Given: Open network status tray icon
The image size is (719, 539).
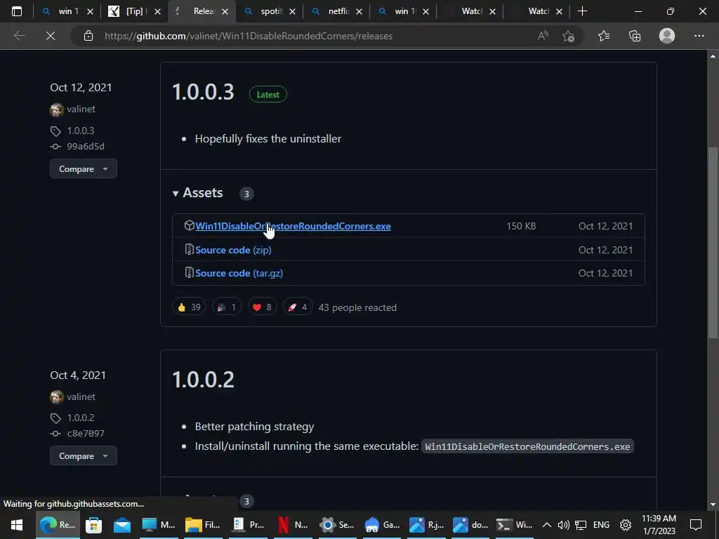Looking at the screenshot, I should tap(581, 525).
